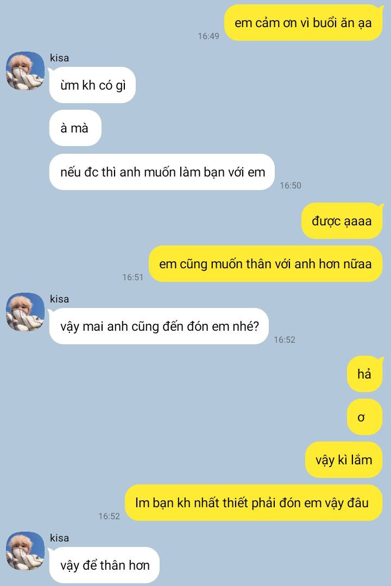The width and height of the screenshot is (391, 586).
Task: Tap the "à mà" message bubble
Action: 75,128
